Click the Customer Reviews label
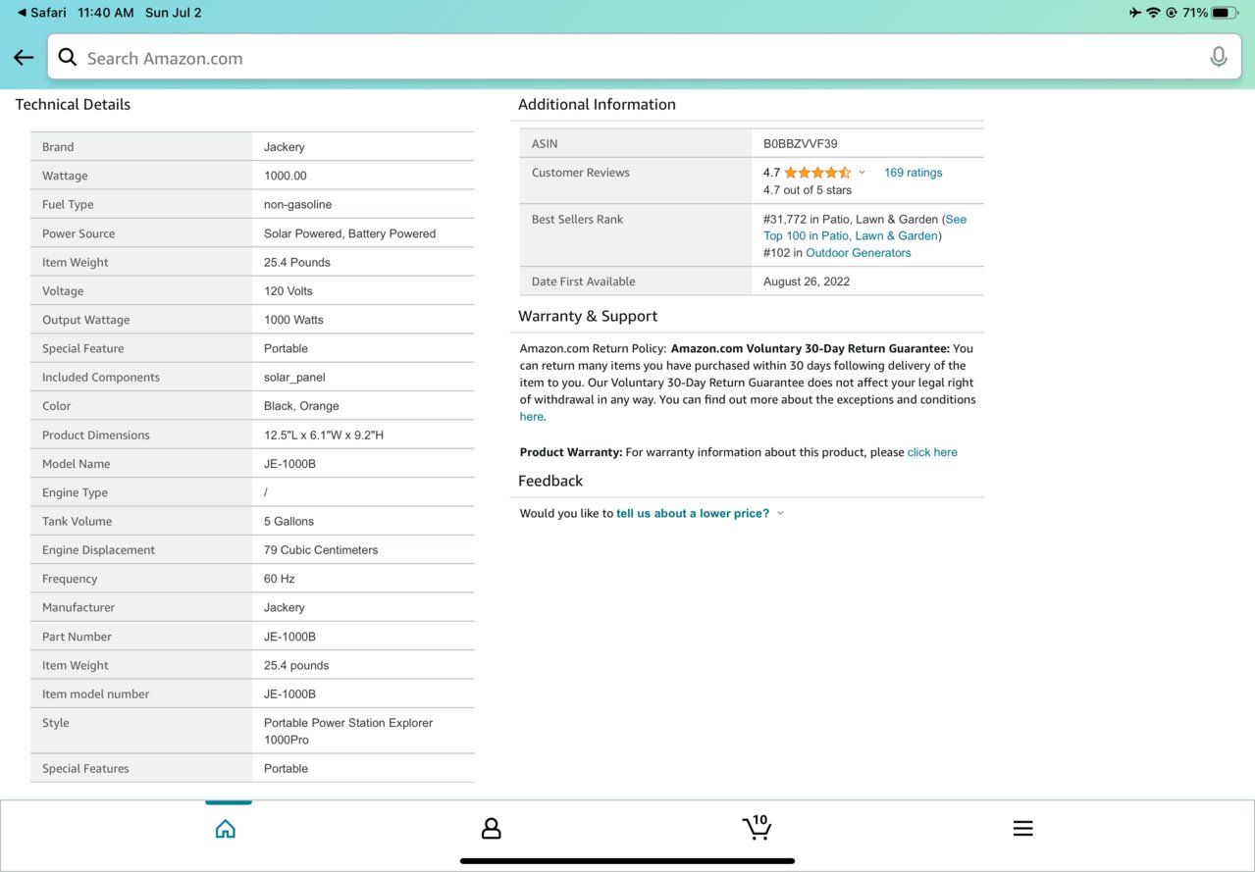Image resolution: width=1255 pixels, height=872 pixels. point(581,173)
